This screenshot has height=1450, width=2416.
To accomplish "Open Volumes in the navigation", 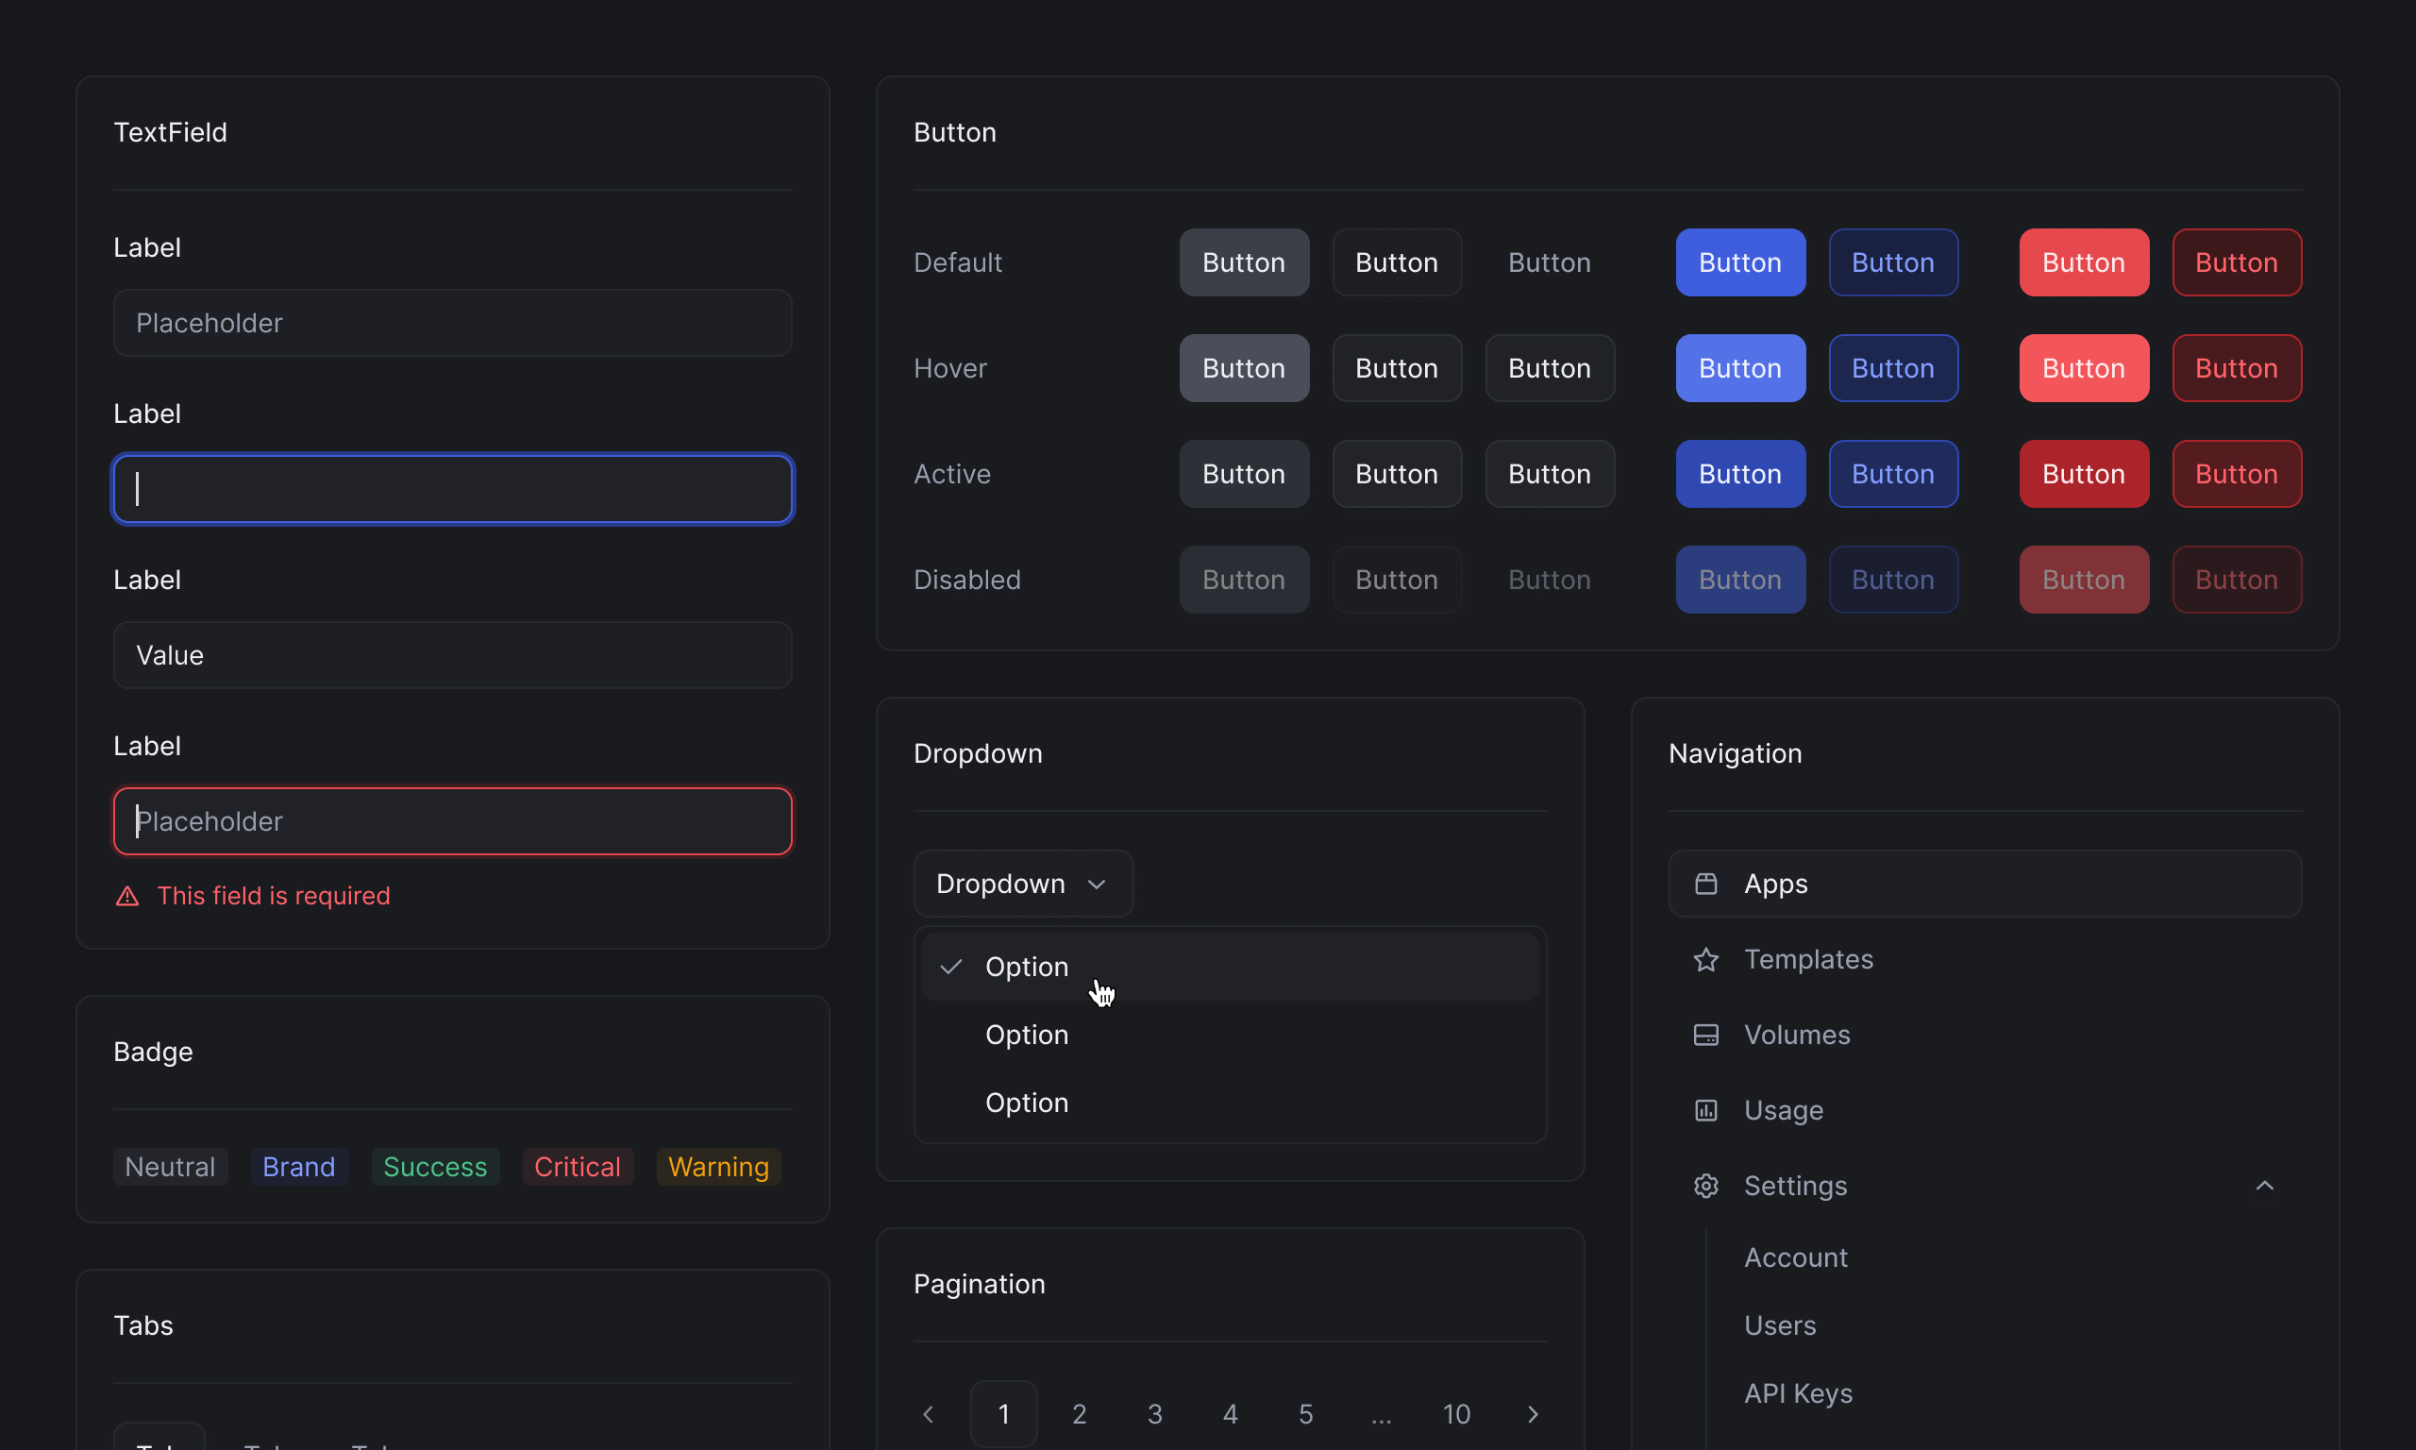I will (1985, 1035).
